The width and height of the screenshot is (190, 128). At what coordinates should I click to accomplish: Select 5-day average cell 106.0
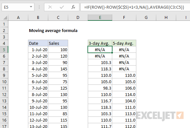124,88
